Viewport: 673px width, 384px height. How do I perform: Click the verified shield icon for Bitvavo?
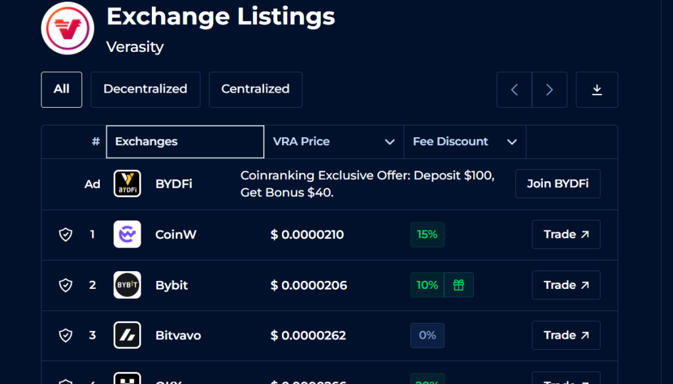[66, 335]
